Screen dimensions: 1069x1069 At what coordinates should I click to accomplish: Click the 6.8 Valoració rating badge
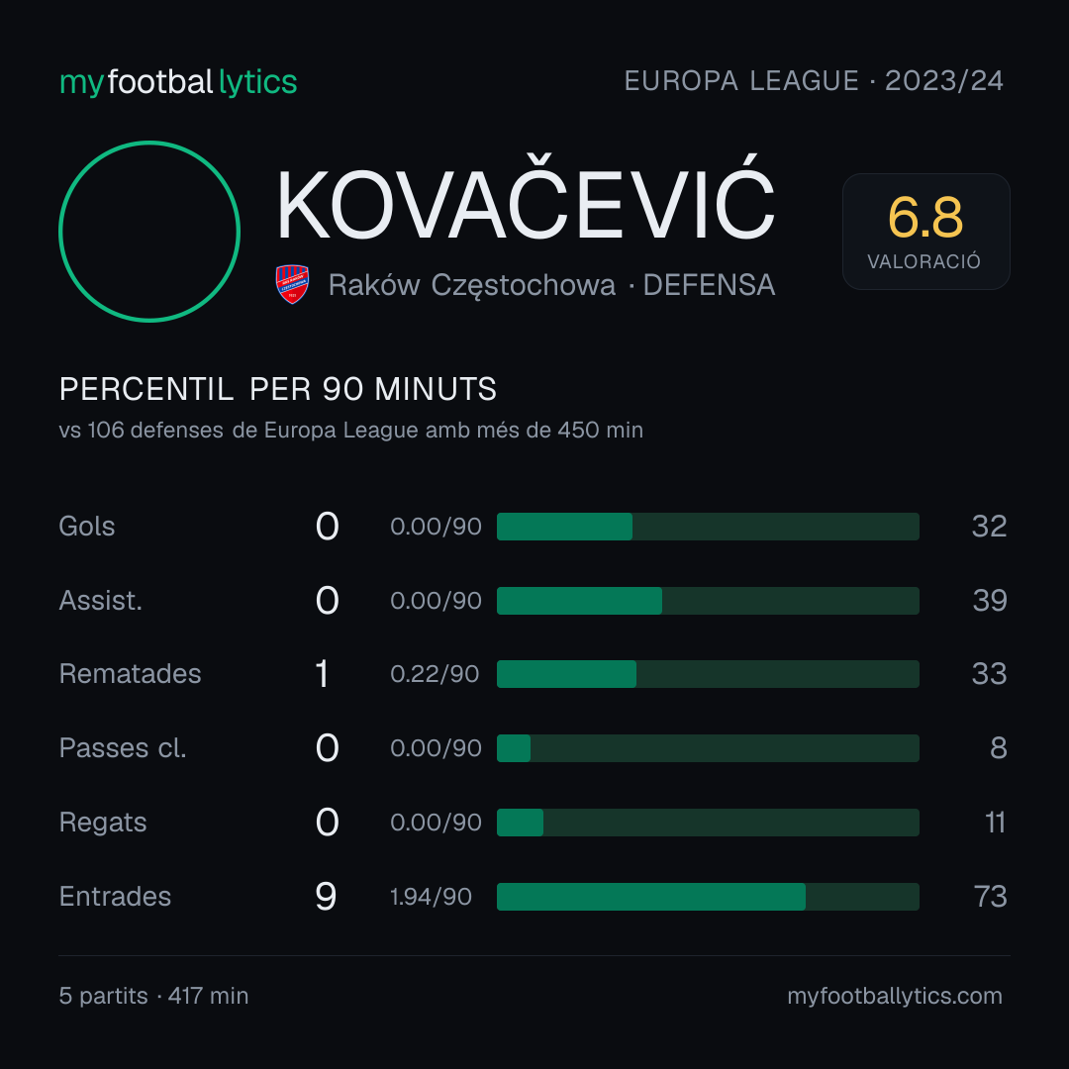(925, 232)
